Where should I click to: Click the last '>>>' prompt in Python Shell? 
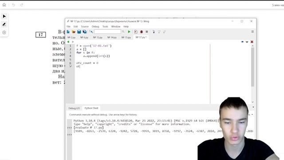coord(70,135)
